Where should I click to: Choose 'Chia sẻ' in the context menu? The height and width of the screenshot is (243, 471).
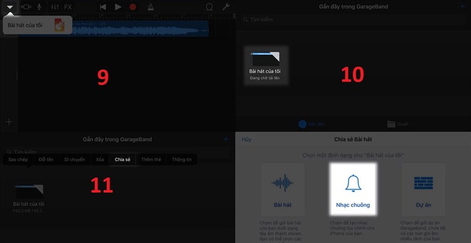point(122,159)
